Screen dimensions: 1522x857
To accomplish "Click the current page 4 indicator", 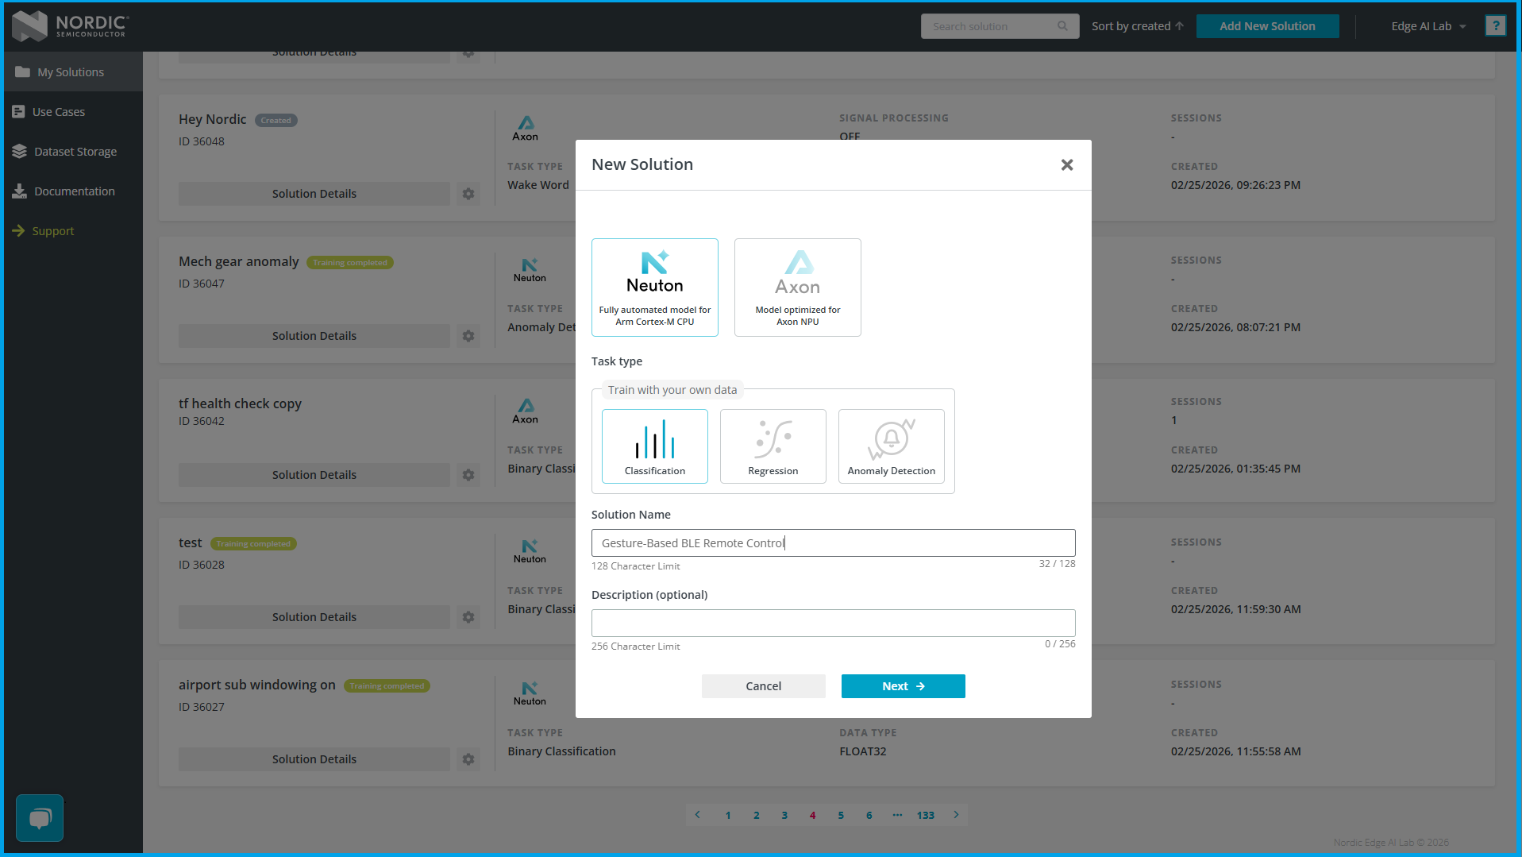I will [x=813, y=815].
